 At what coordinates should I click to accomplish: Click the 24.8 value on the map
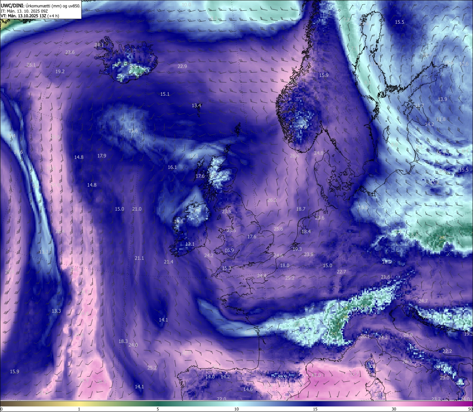pyautogui.click(x=319, y=153)
